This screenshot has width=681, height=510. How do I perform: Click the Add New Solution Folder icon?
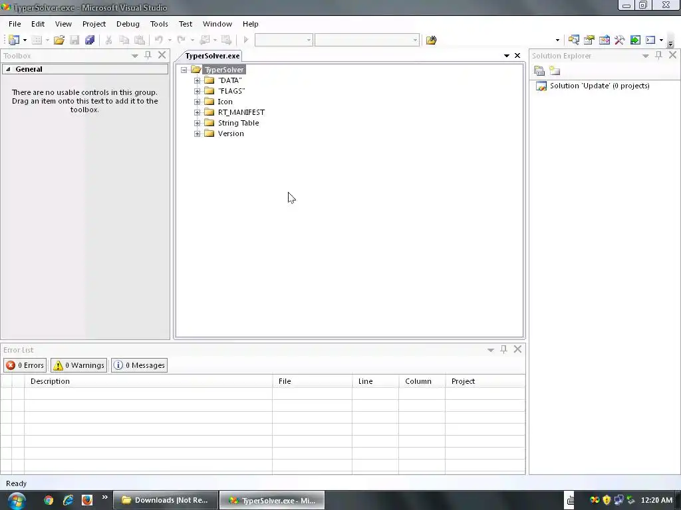click(555, 70)
